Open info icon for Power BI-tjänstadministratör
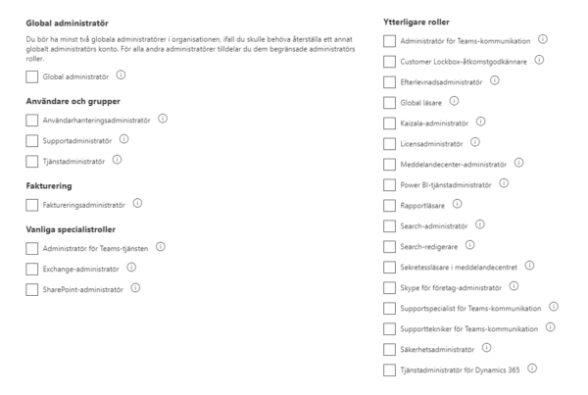This screenshot has width=588, height=395. (504, 183)
